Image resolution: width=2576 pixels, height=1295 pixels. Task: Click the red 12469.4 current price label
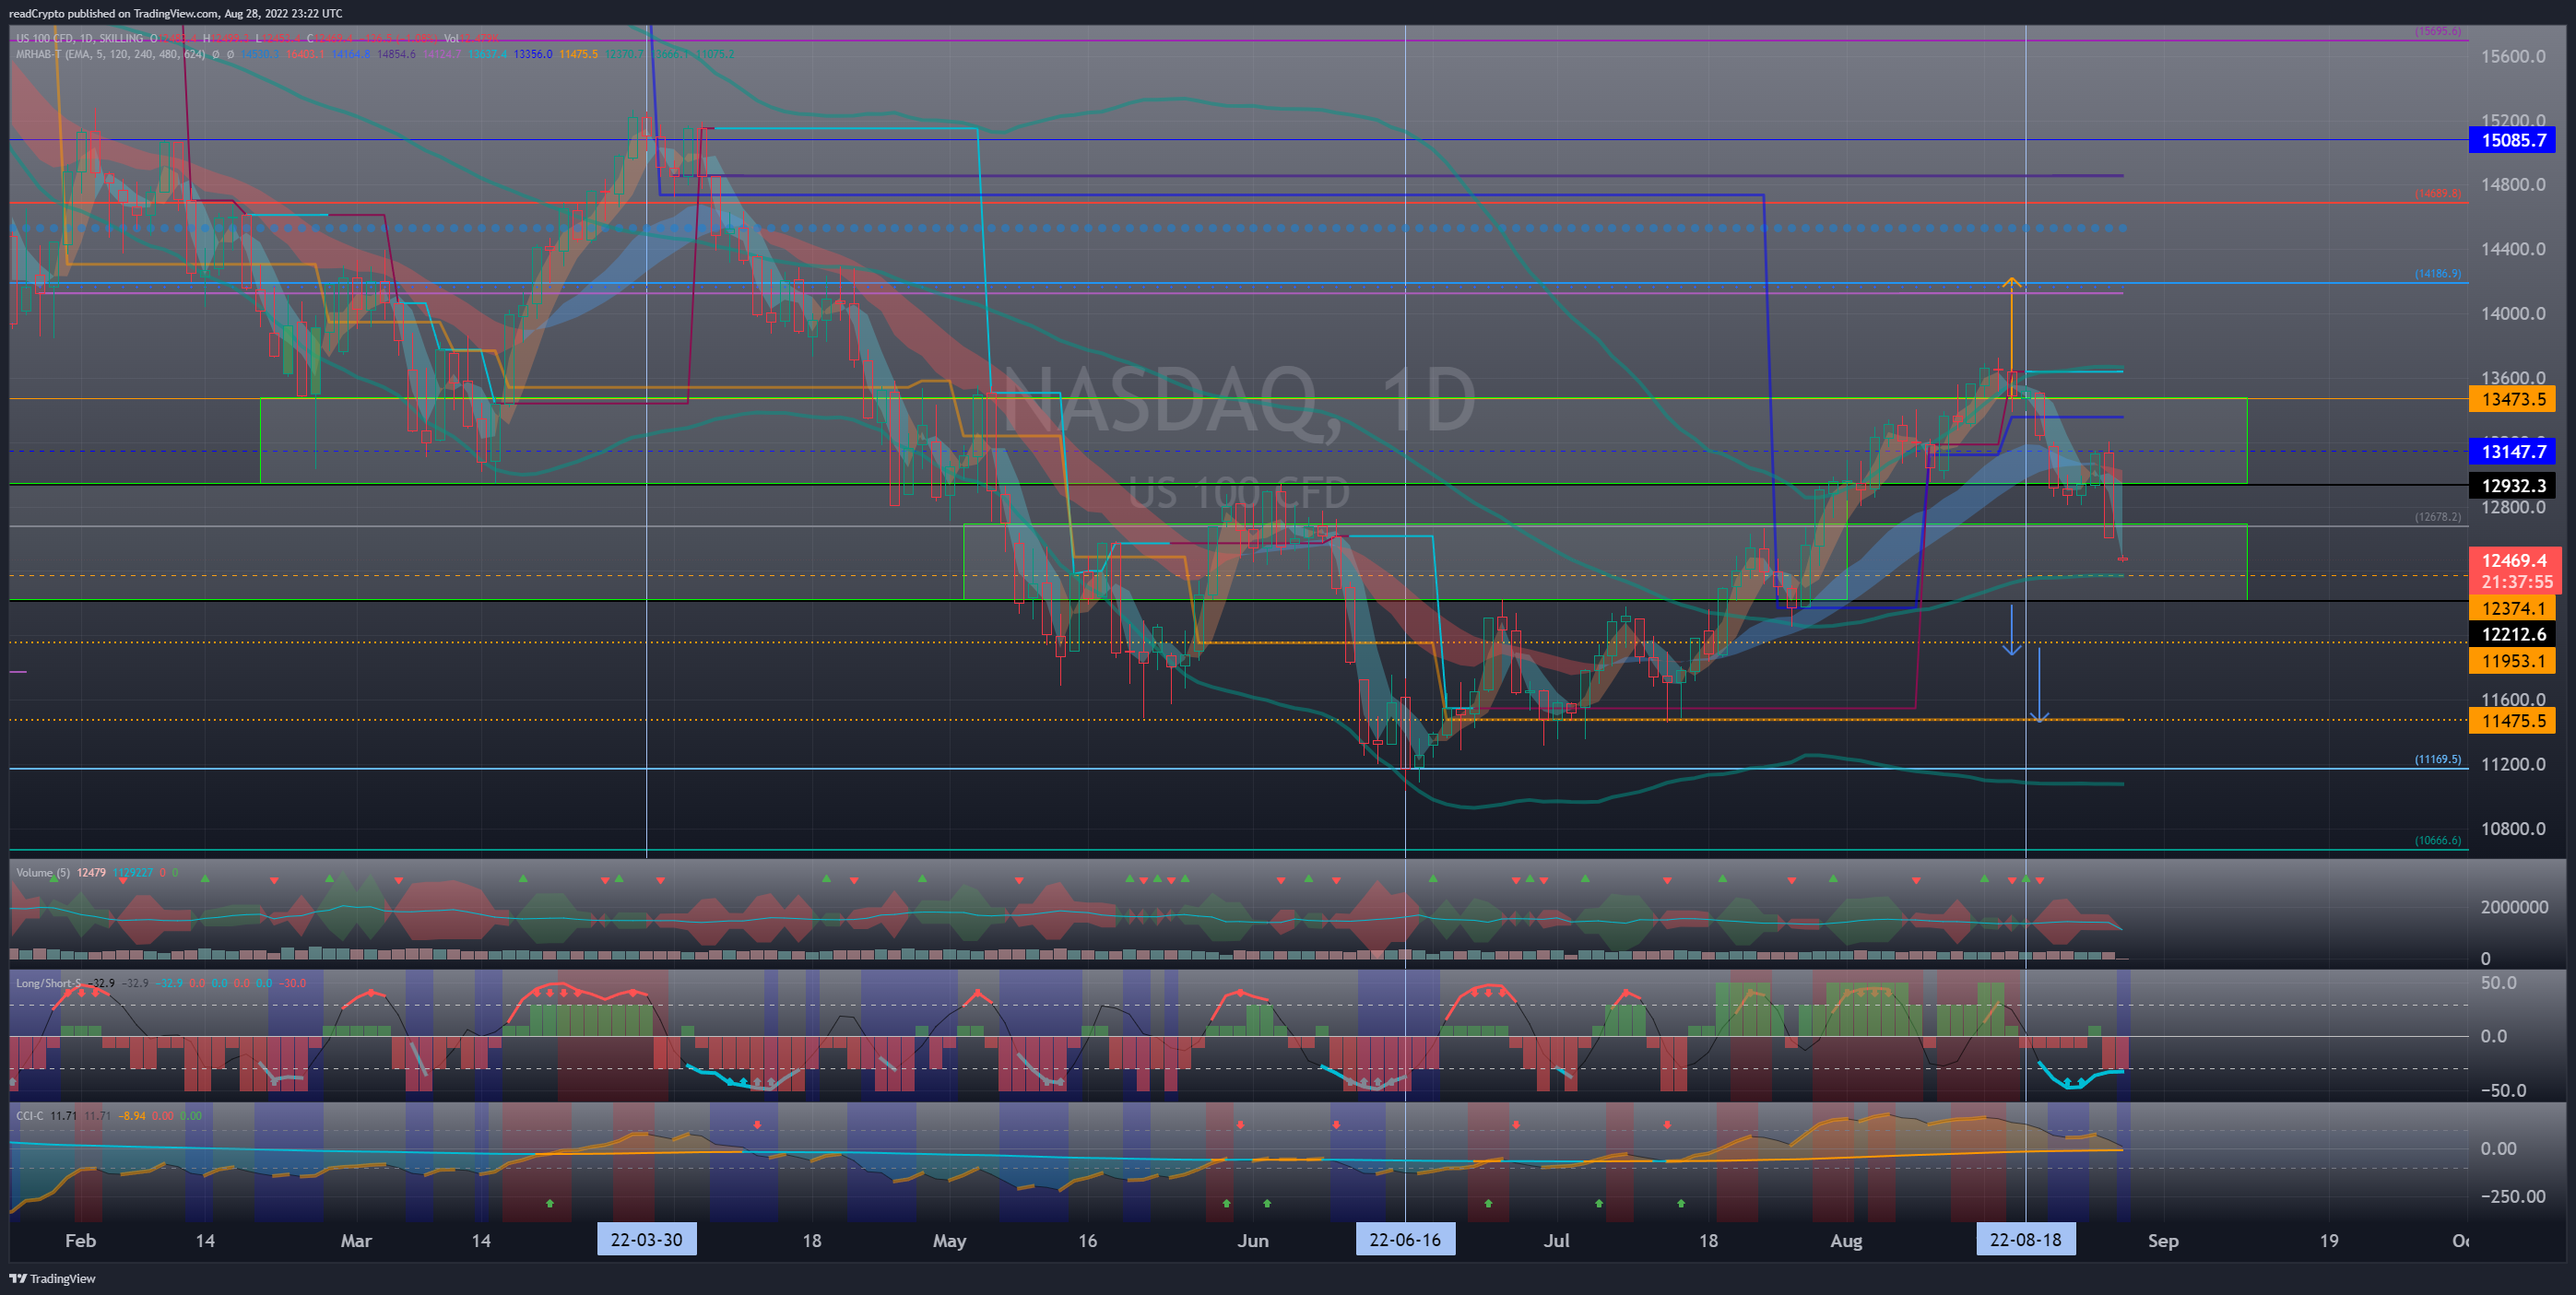coord(2514,560)
